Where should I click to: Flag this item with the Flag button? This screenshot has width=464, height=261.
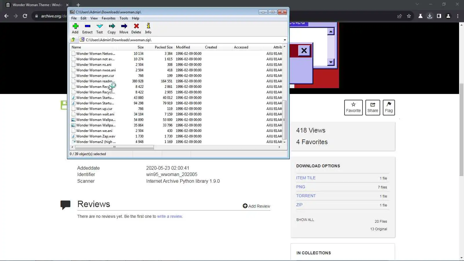click(389, 108)
